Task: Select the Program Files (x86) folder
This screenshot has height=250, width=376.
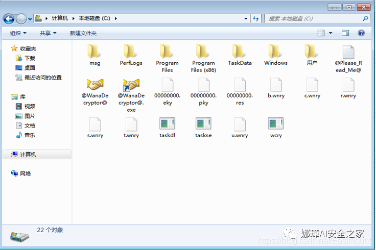Action: coord(203,59)
